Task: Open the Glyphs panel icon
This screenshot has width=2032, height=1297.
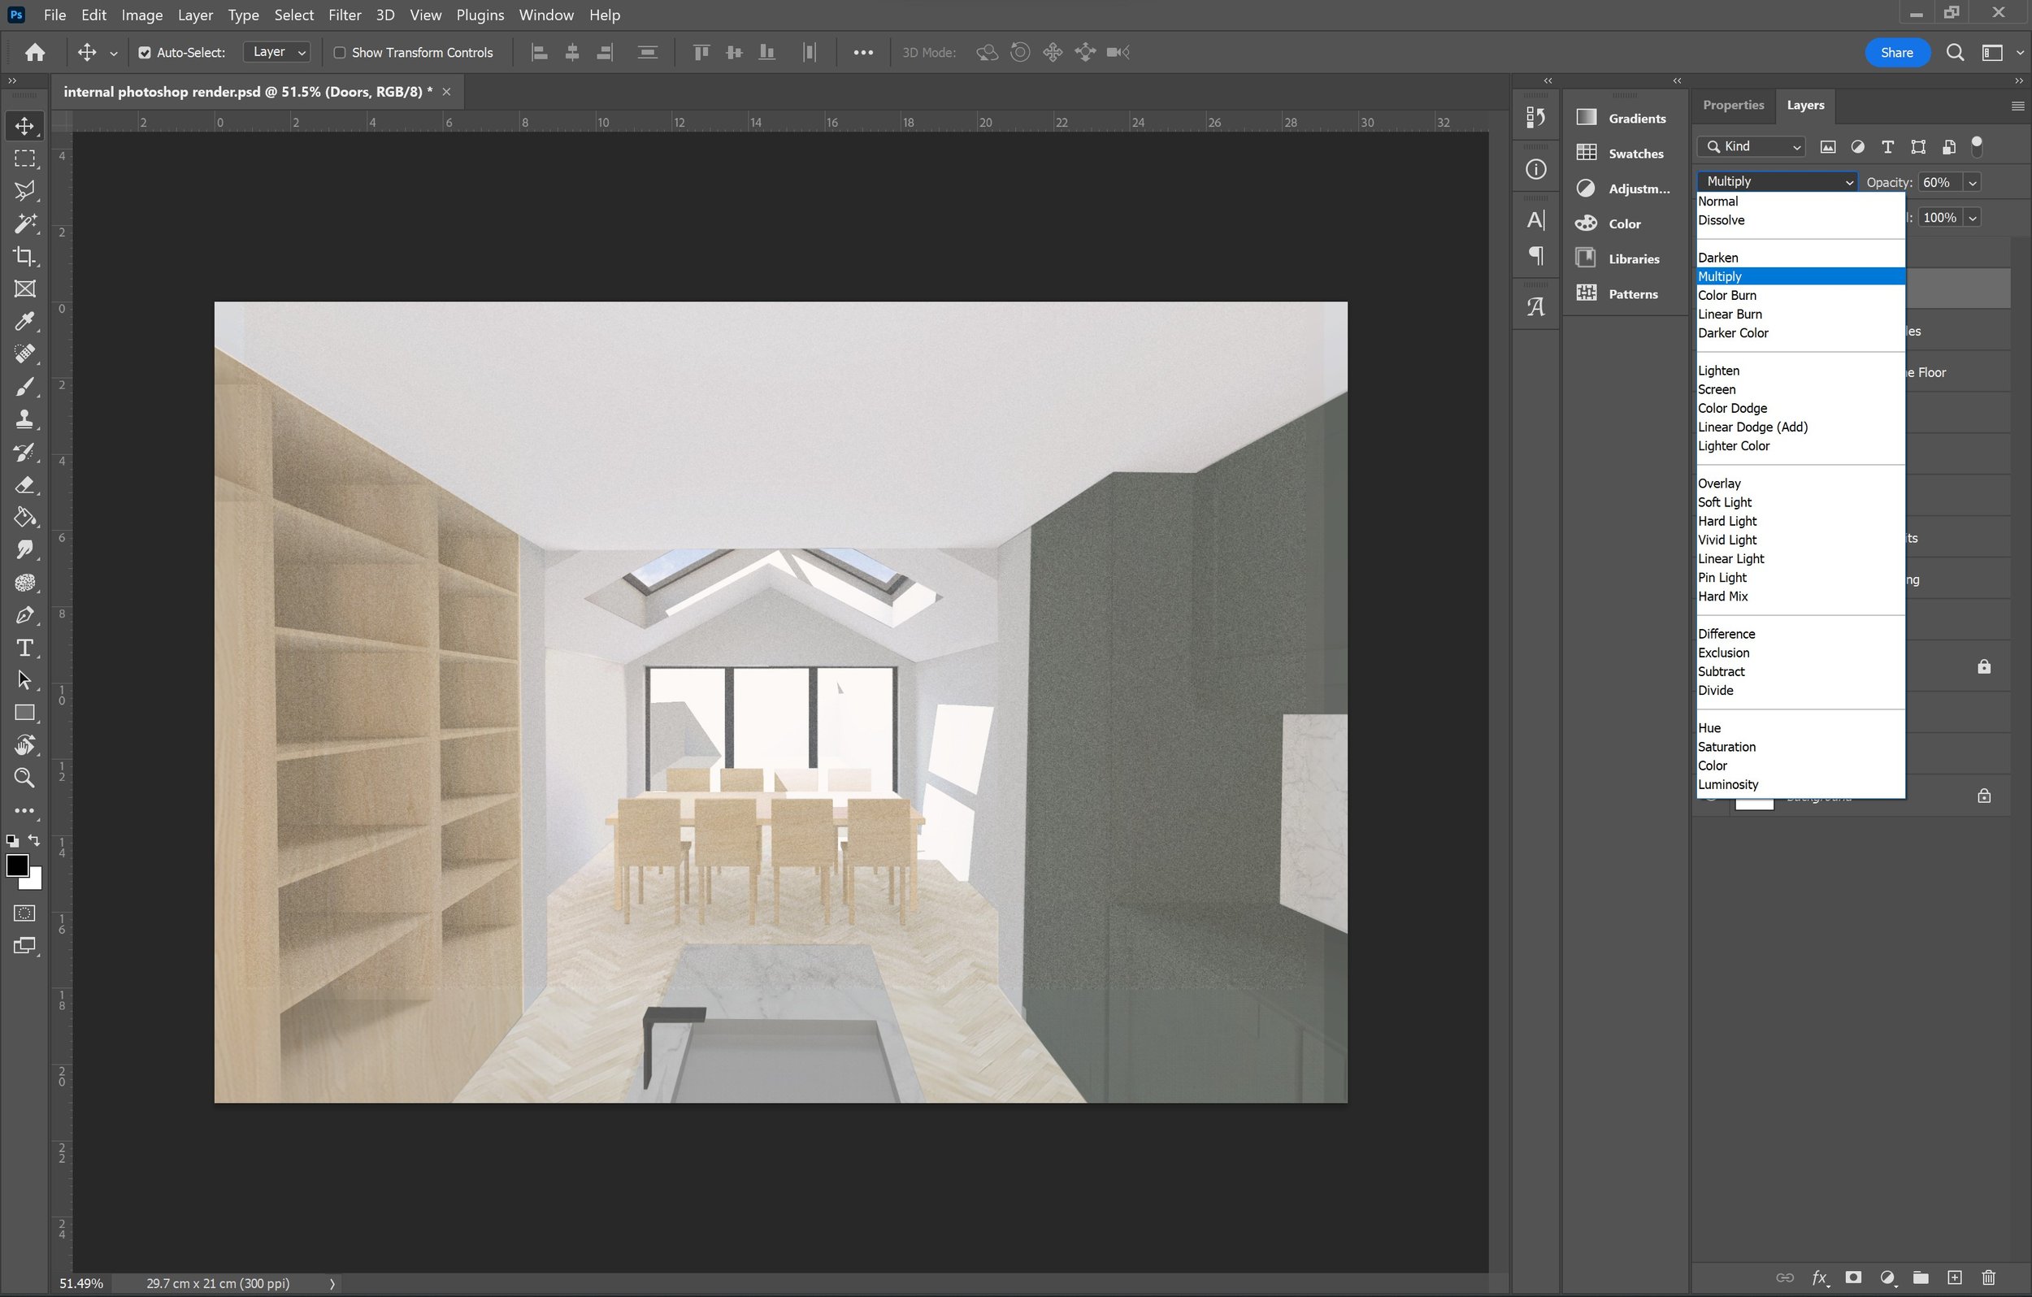Action: tap(1536, 307)
